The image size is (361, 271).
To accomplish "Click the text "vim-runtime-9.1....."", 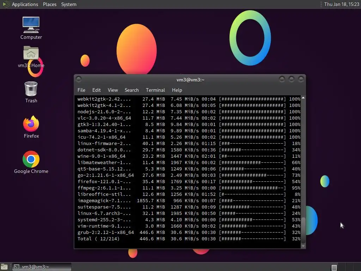I will [104, 226].
